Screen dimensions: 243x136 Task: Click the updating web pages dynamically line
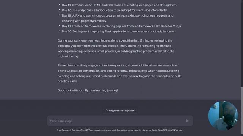(84, 21)
